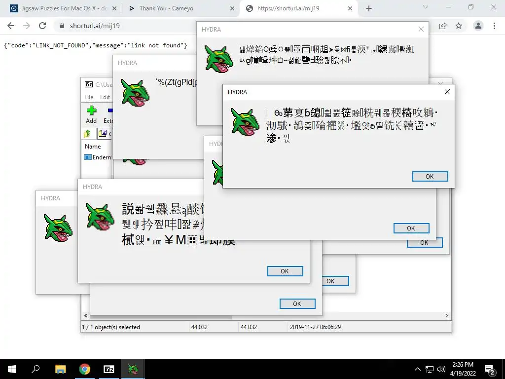Go forward in Chrome
Viewport: 505px width, 379px height.
coord(27,26)
